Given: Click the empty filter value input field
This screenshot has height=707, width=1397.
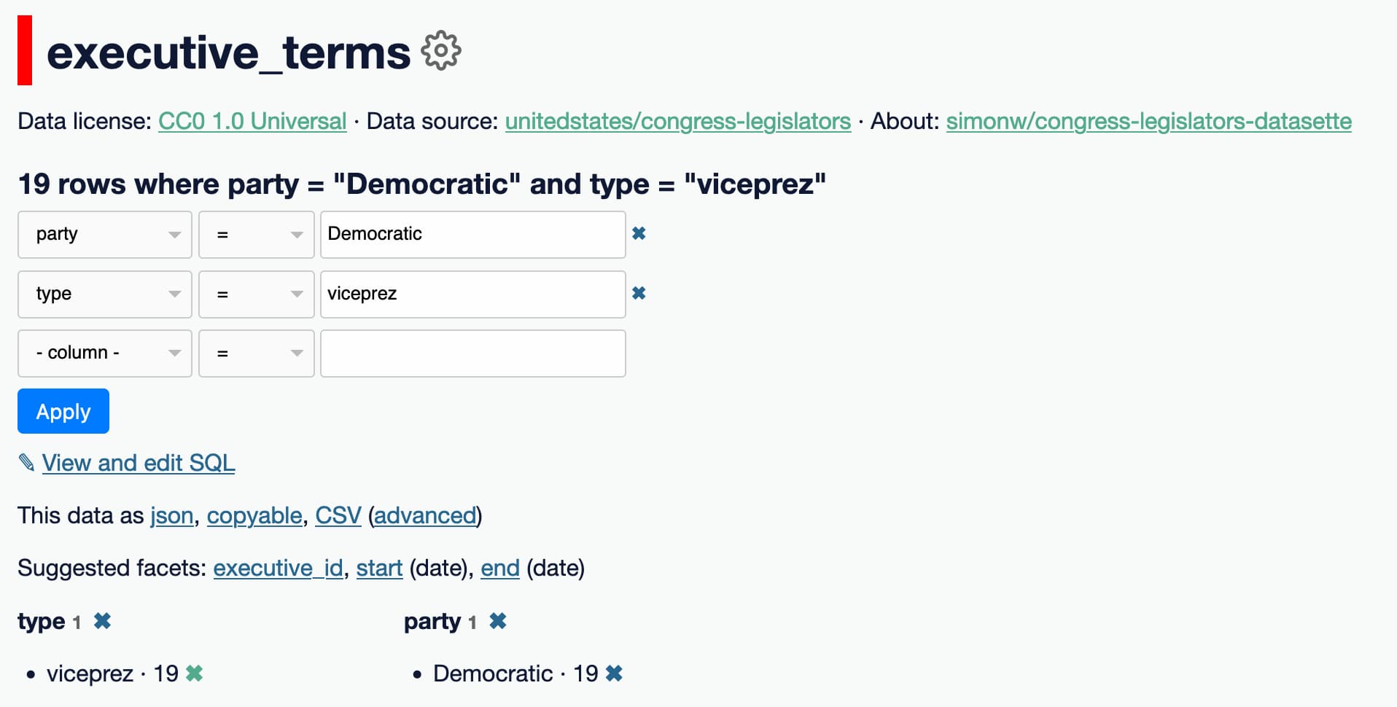Looking at the screenshot, I should pos(472,353).
